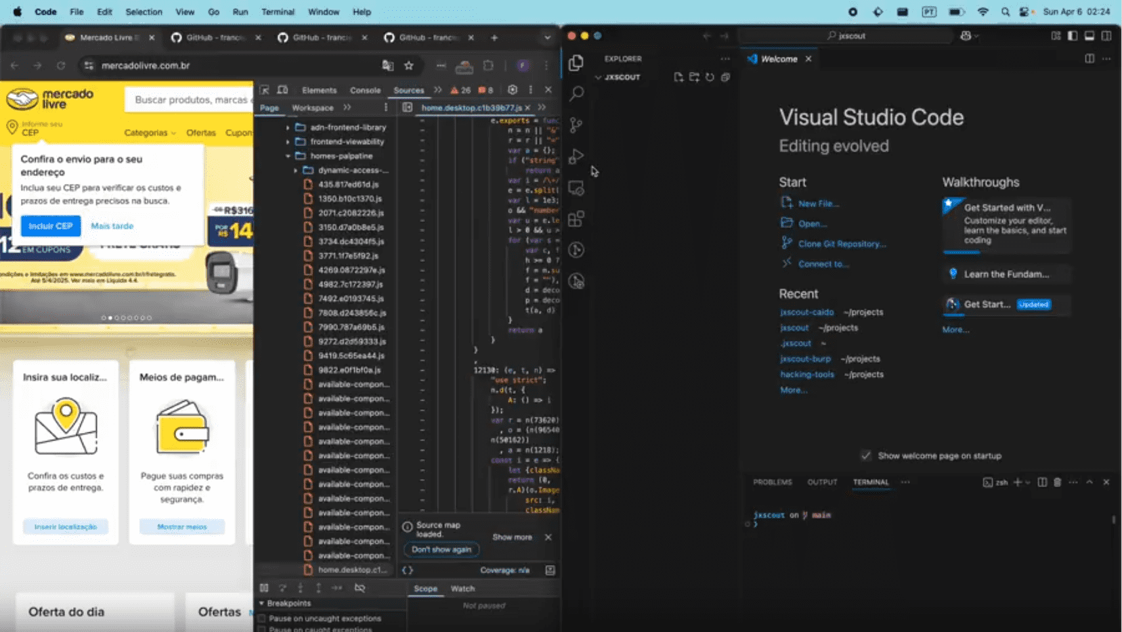1122x632 pixels.
Task: Toggle Show welcome page on startup checkbox
Action: [x=865, y=455]
